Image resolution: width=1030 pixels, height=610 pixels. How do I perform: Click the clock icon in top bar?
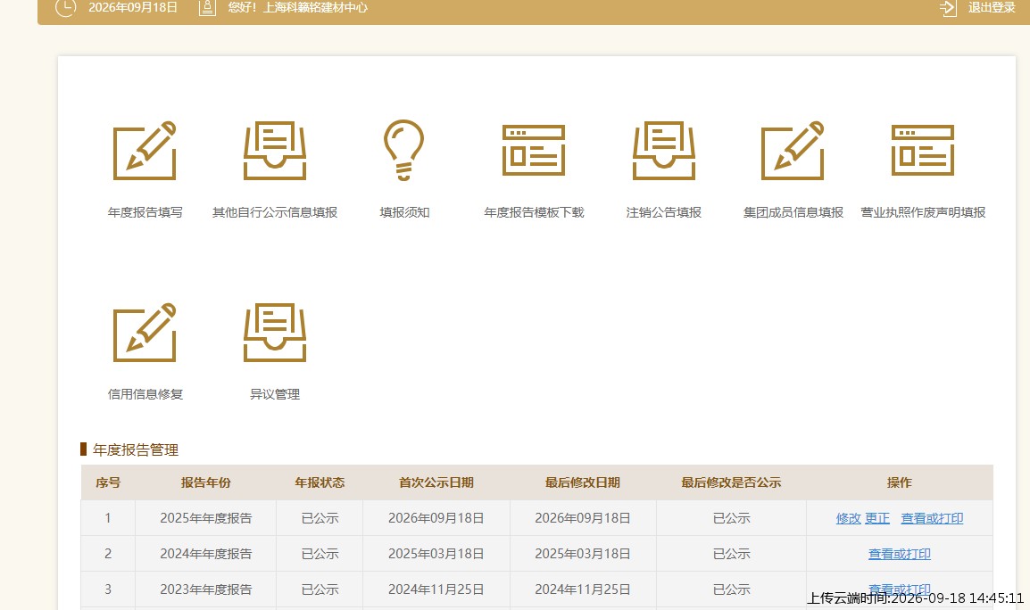click(x=66, y=7)
